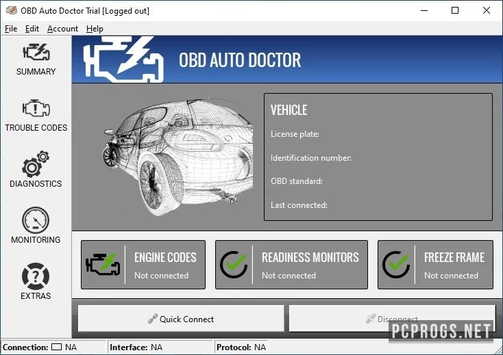Minimize the OBD Auto Doctor window
Viewport: 503px width, 355px height.
click(x=424, y=10)
